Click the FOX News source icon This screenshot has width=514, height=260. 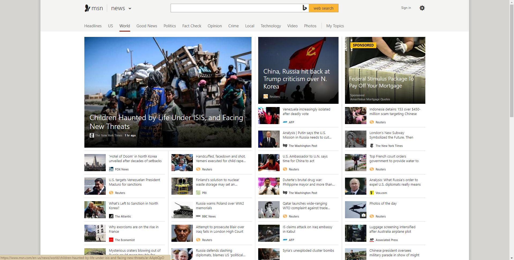coord(111,169)
